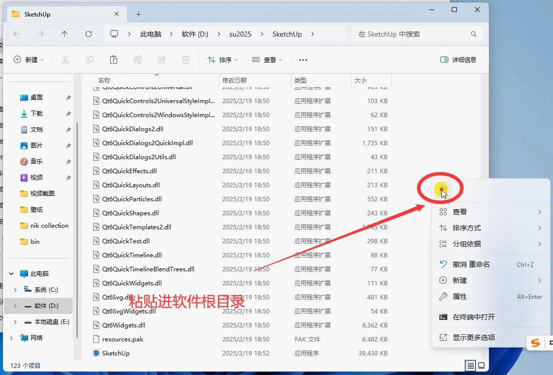The image size is (553, 375).
Task: Click the Copy icon in toolbar
Action: (90, 60)
